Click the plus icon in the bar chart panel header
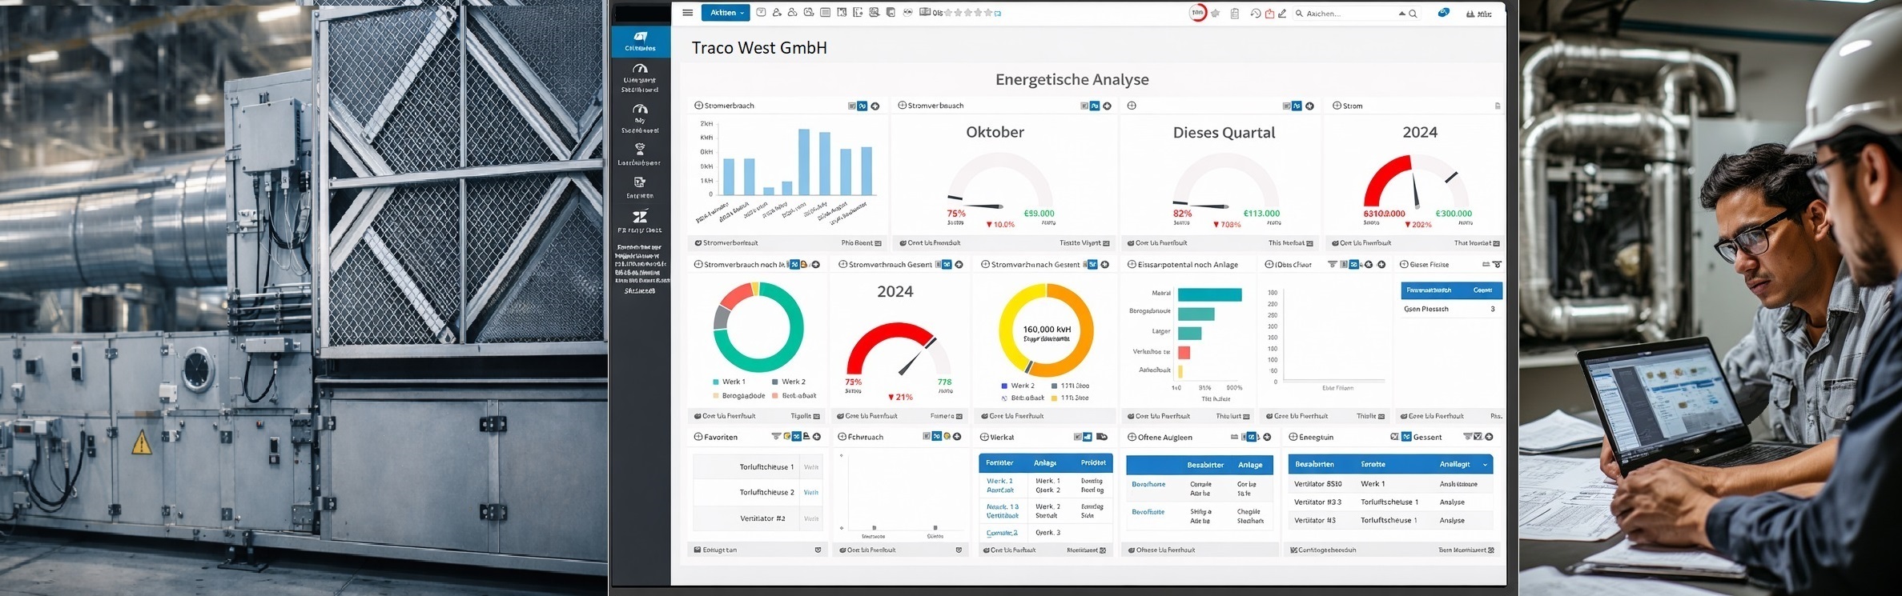 [x=875, y=106]
